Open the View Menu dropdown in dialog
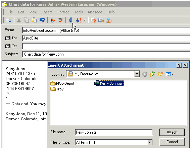This screenshot has height=148, width=190. [x=170, y=74]
